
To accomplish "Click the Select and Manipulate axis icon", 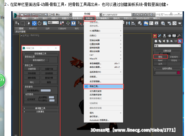I will pos(68,23).
